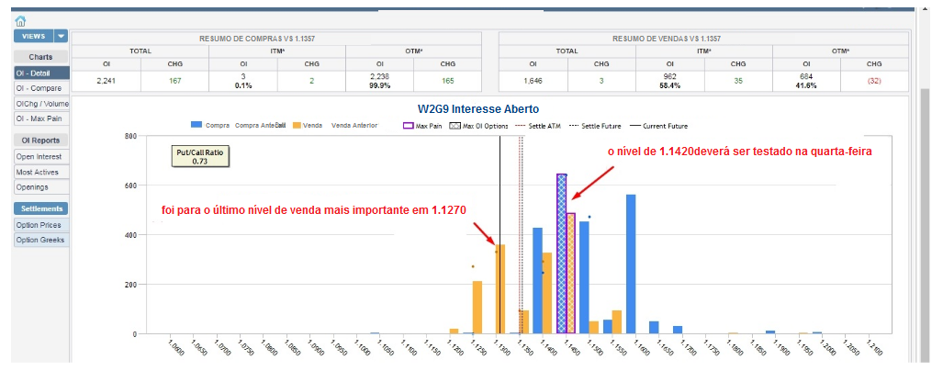Click the home icon
The width and height of the screenshot is (943, 371).
pyautogui.click(x=20, y=20)
